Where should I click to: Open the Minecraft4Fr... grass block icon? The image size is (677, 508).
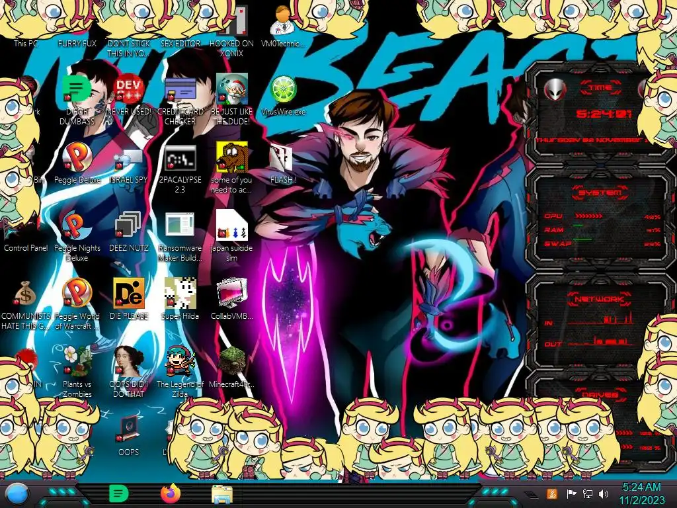click(231, 368)
